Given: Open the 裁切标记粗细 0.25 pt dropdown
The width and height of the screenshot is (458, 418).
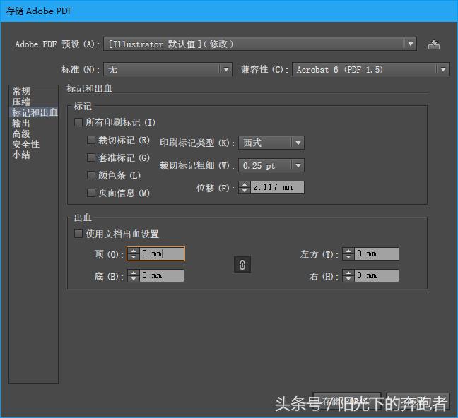Looking at the screenshot, I should coord(271,165).
